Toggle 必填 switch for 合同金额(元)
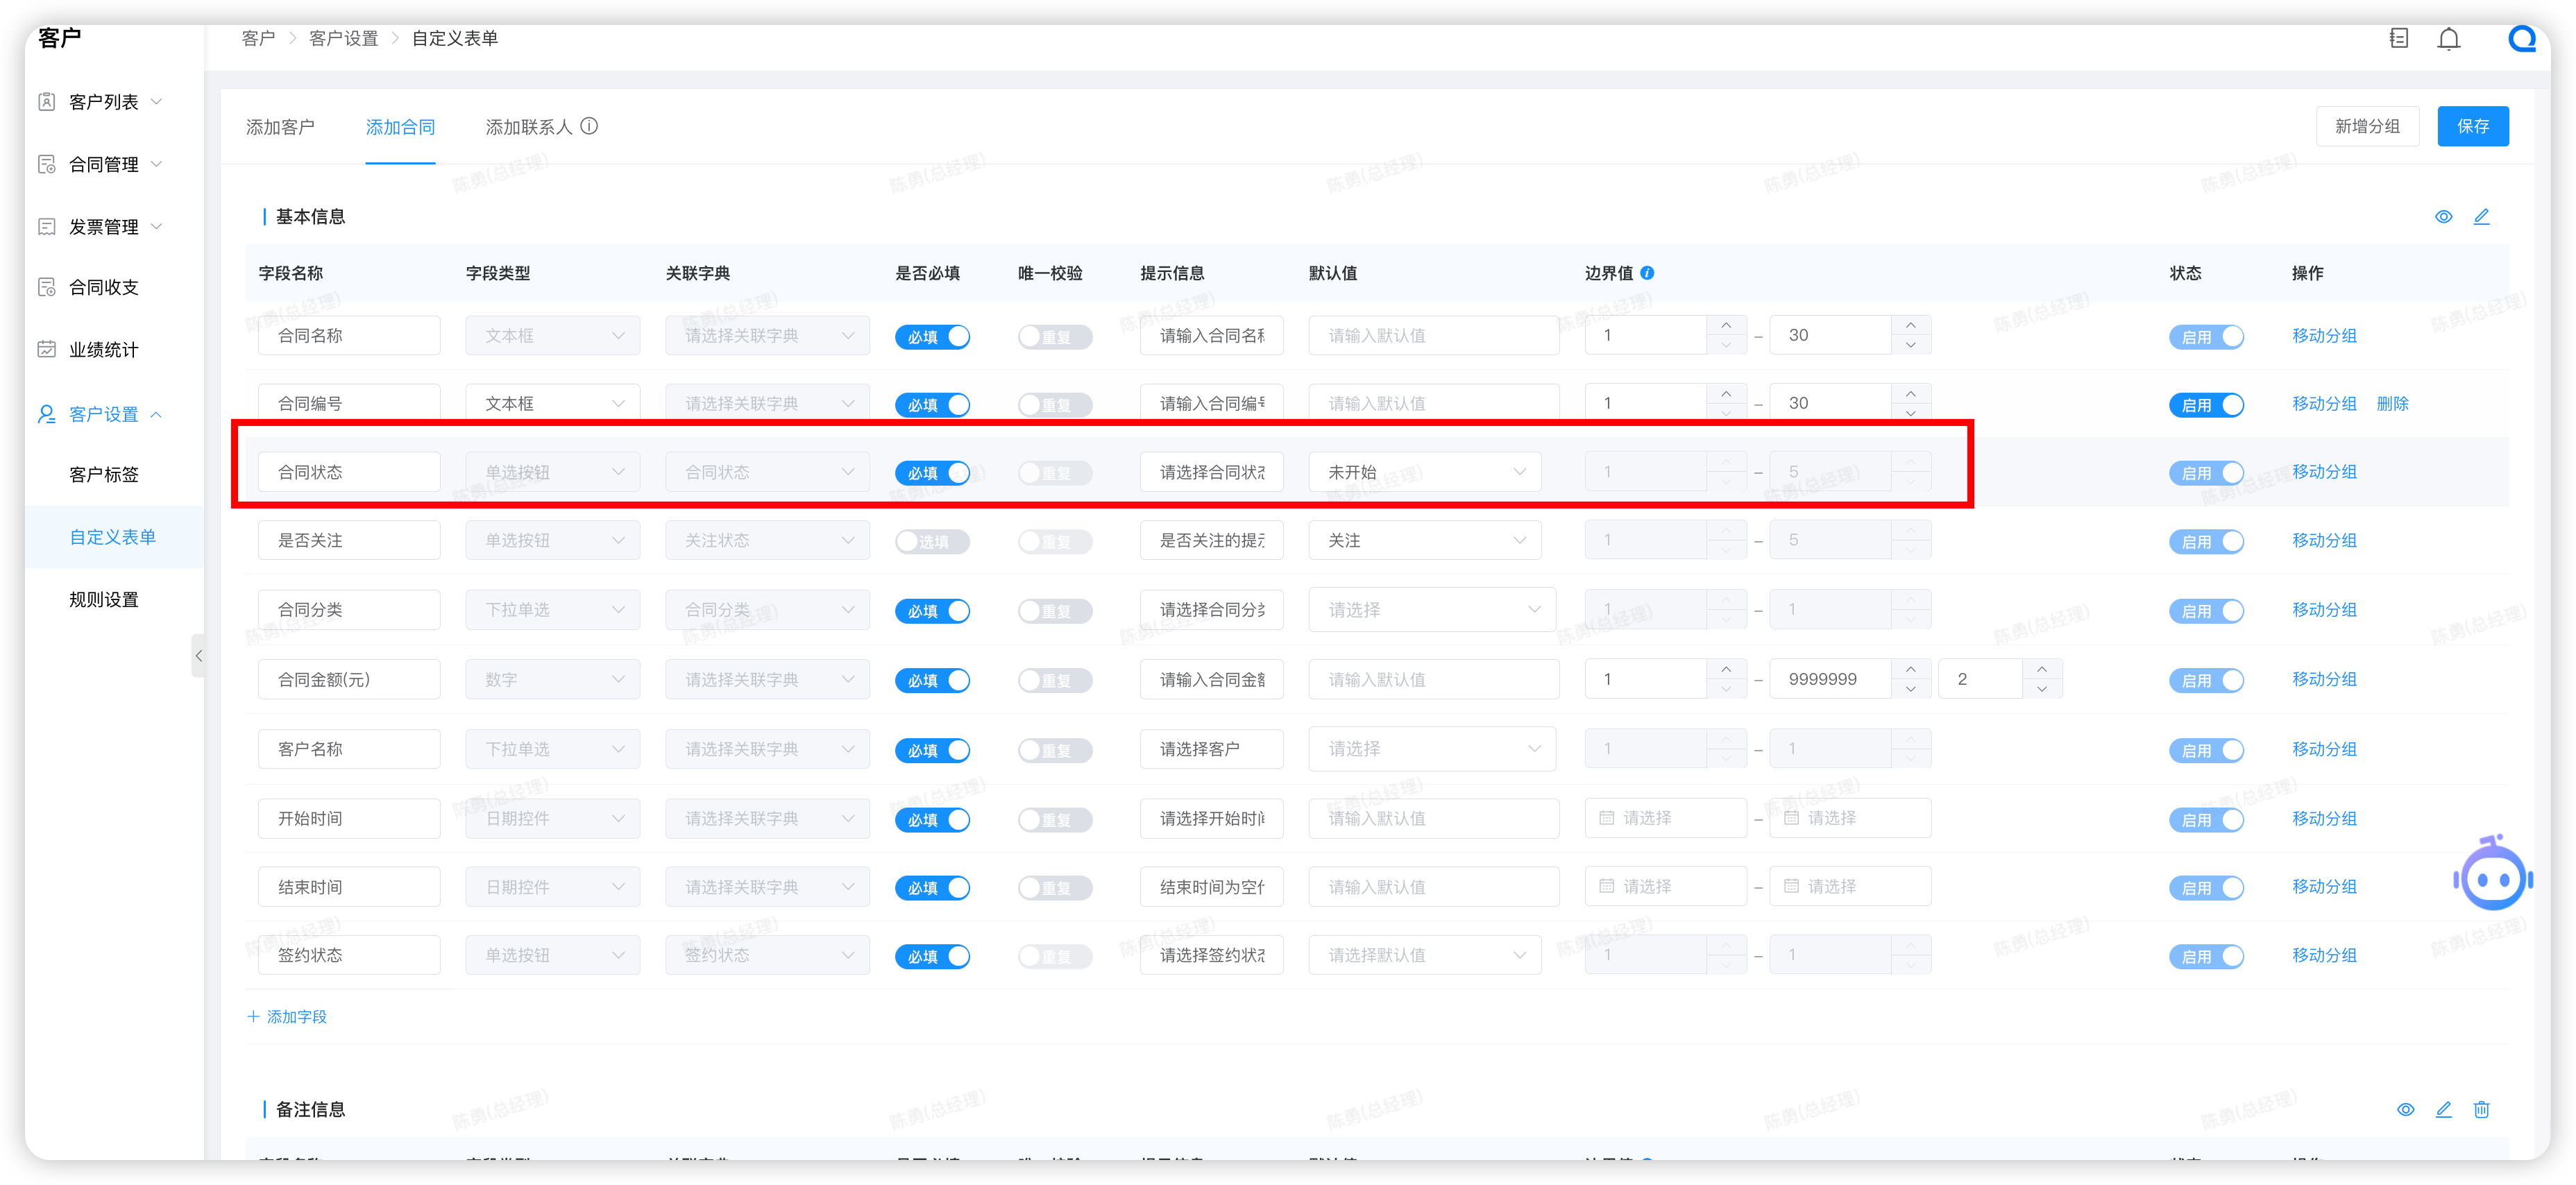Screen dimensions: 2576x1185 pos(932,680)
